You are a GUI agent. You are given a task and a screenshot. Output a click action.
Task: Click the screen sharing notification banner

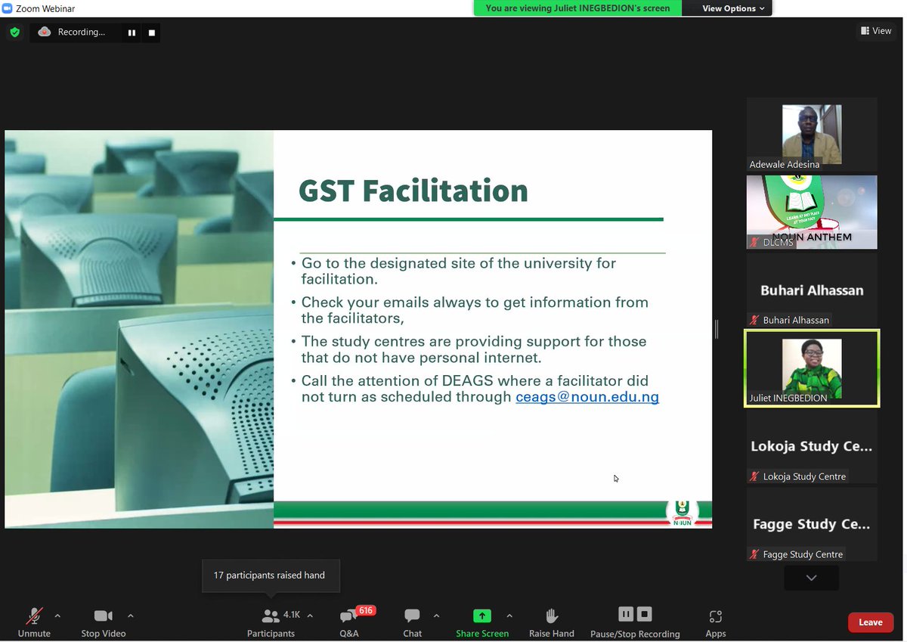[577, 8]
